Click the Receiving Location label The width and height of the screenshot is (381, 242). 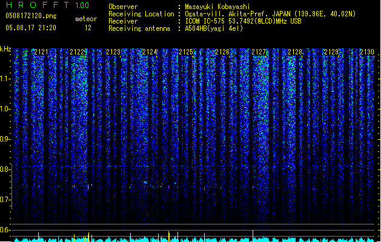click(x=141, y=14)
